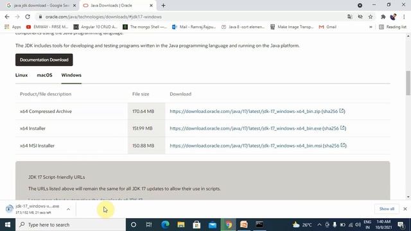Open the volume speaker tray icon
The image size is (411, 231).
click(x=358, y=225)
